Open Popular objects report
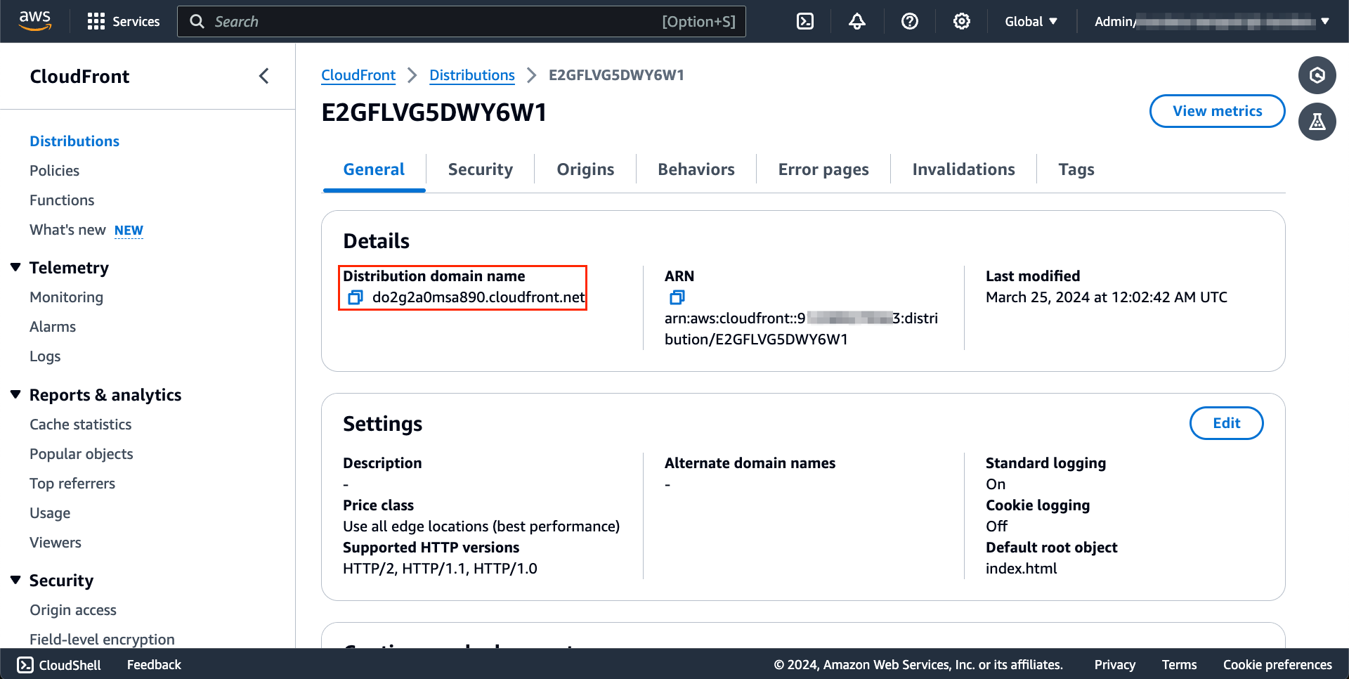Image resolution: width=1349 pixels, height=679 pixels. pos(82,454)
